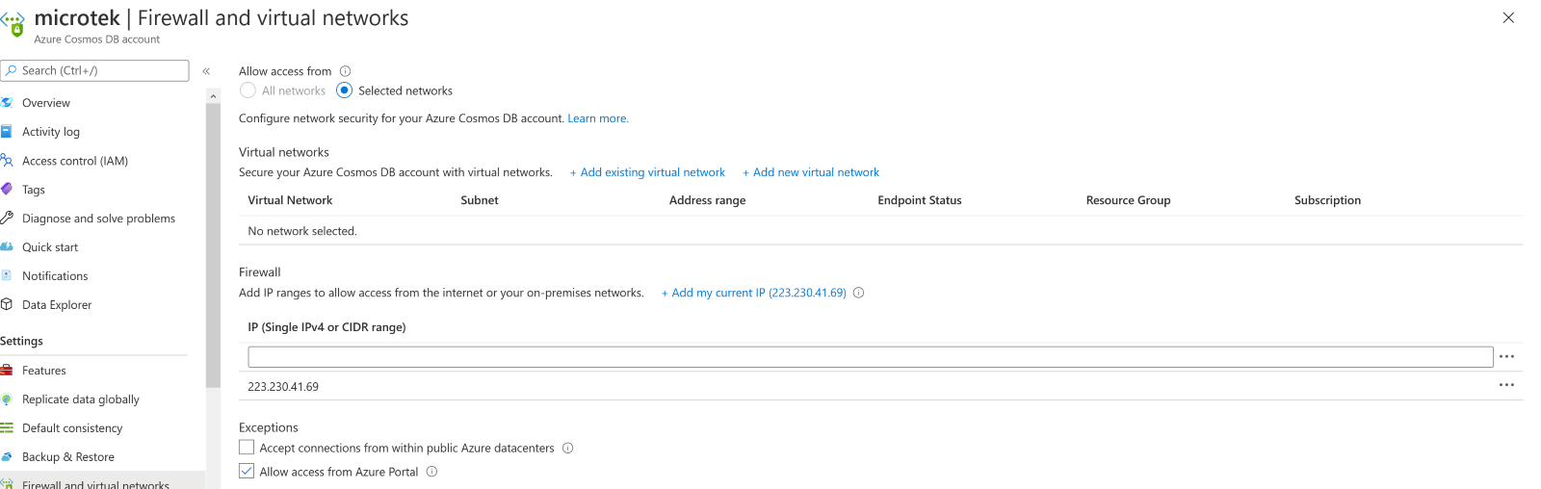Click the Overview globe icon in sidebar
1541x489 pixels.
pos(7,103)
